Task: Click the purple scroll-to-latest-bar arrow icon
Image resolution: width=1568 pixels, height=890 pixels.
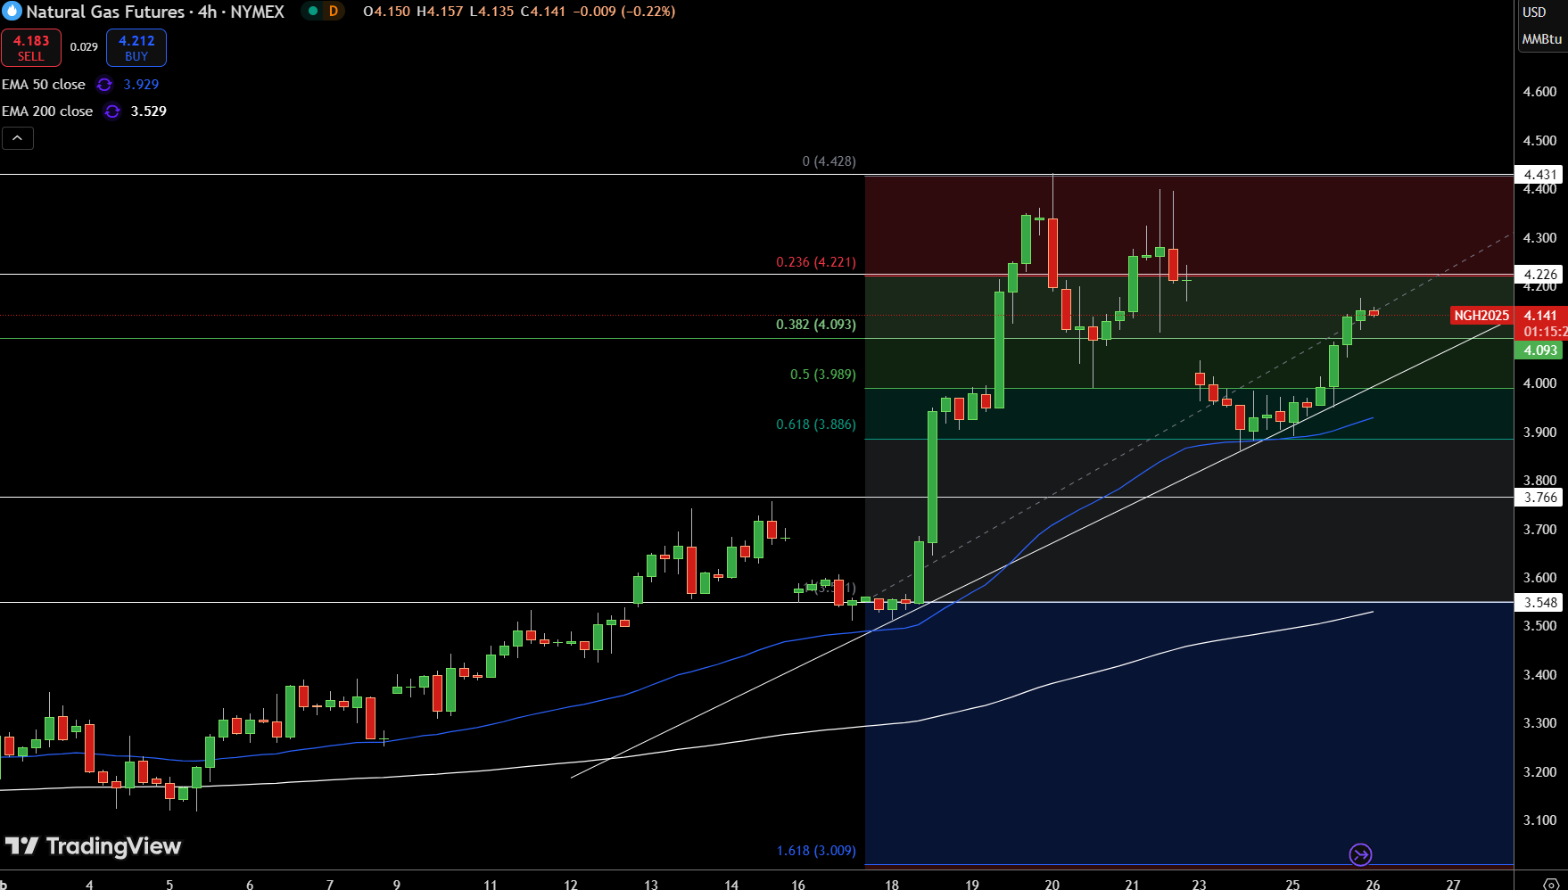Action: tap(1360, 855)
